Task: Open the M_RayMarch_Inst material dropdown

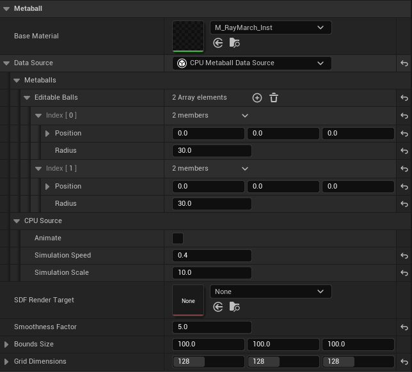Action: [270, 27]
